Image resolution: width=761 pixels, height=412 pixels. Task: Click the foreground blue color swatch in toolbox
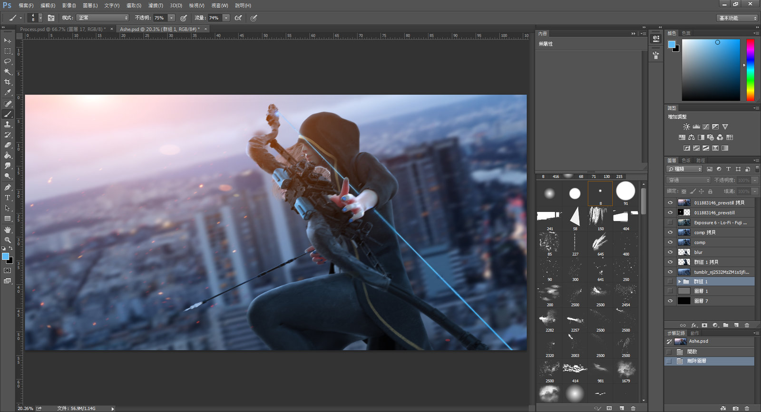click(5, 257)
